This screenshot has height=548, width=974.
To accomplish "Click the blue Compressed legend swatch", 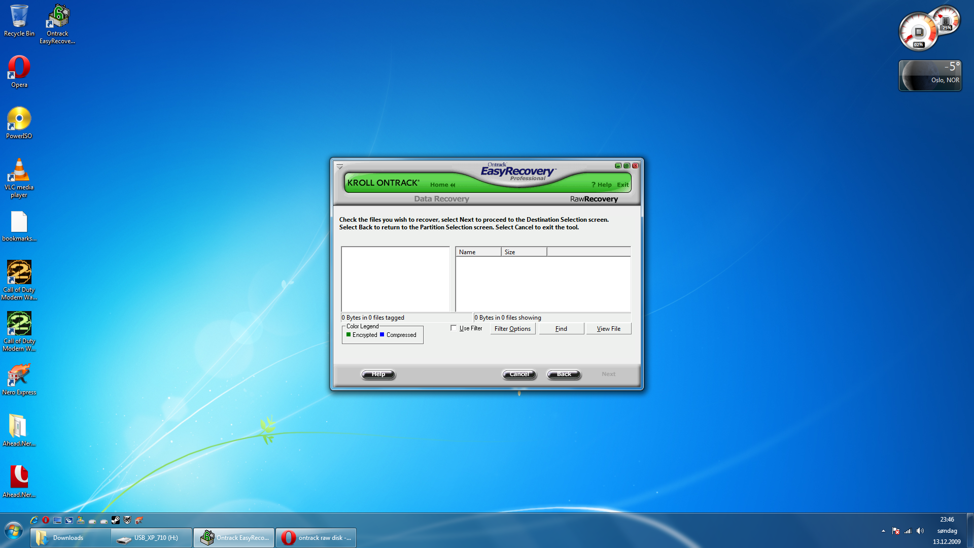I will pyautogui.click(x=382, y=334).
